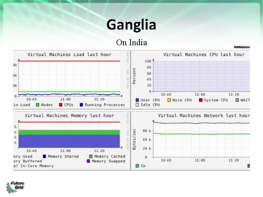Click the green Memory Cached area in Memory chart
The height and width of the screenshot is (197, 263).
pyautogui.click(x=69, y=132)
